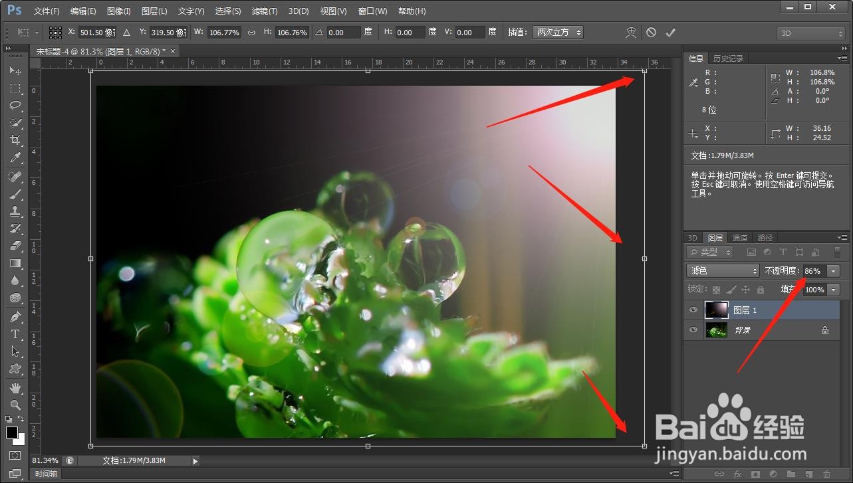The image size is (853, 483).
Task: Open the layers panel flyout menu
Action: coord(843,237)
